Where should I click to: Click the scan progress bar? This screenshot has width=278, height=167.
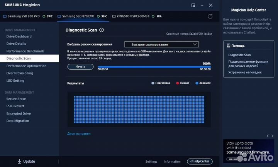pyautogui.click(x=154, y=67)
